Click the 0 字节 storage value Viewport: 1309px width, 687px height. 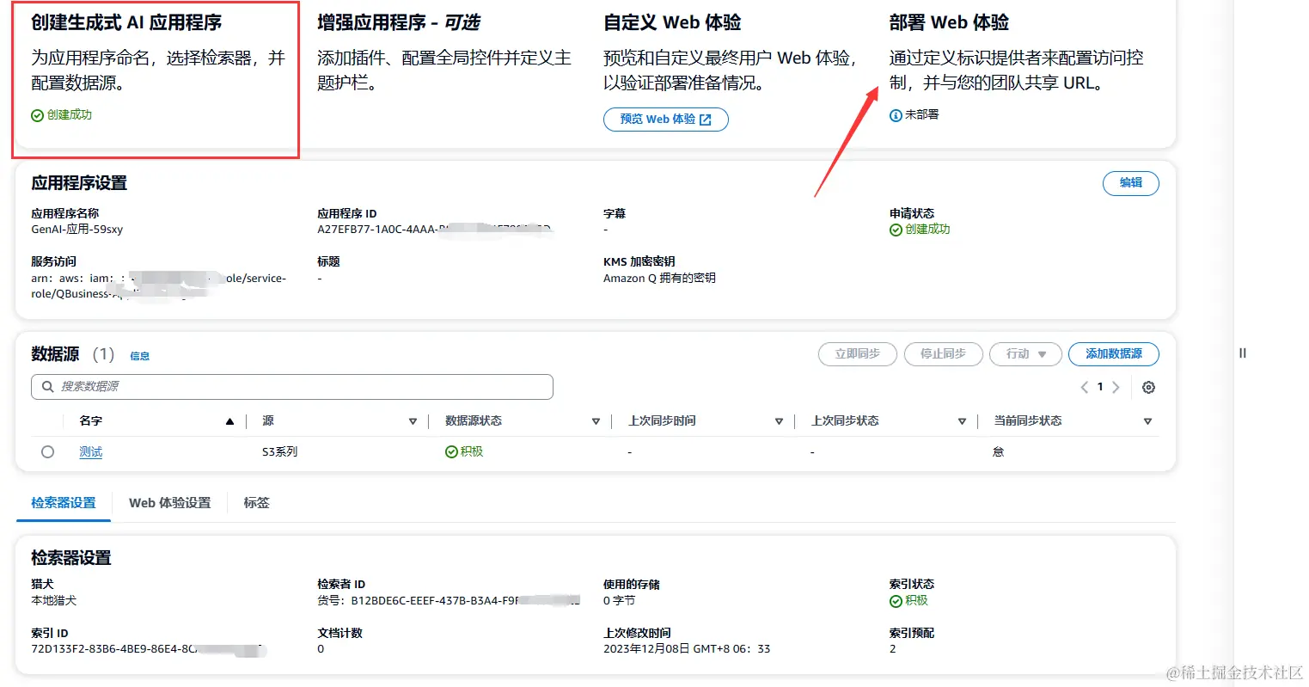[x=619, y=601]
